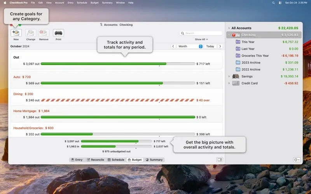Toggle the sidebar panel icon
Image resolution: width=311 pixels, height=194 pixels.
pos(220,160)
